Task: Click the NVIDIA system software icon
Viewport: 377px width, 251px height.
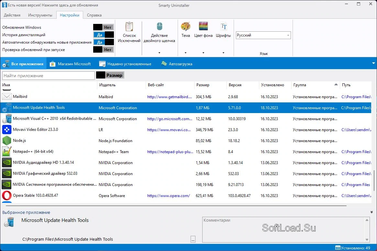Action: click(7, 184)
